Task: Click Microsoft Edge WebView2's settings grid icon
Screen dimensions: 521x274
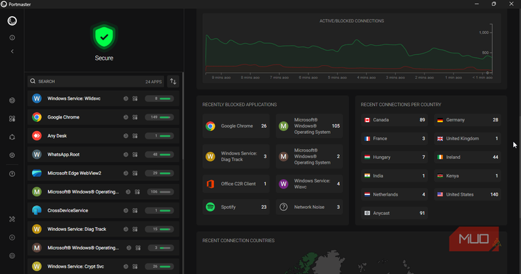Action: [x=135, y=173]
